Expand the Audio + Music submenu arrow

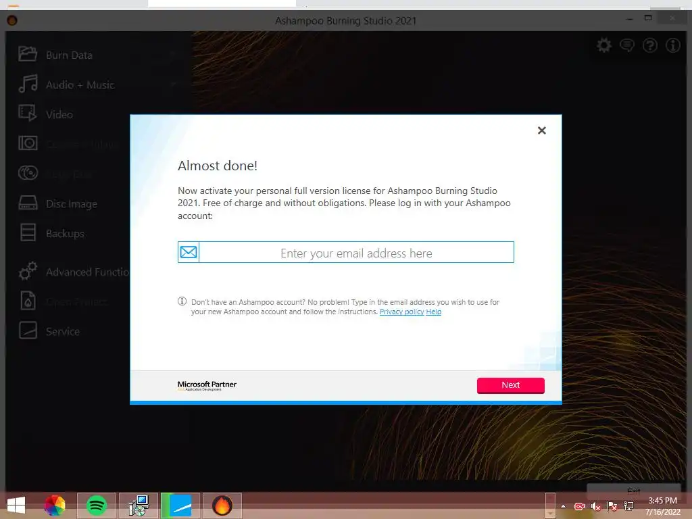pos(174,84)
